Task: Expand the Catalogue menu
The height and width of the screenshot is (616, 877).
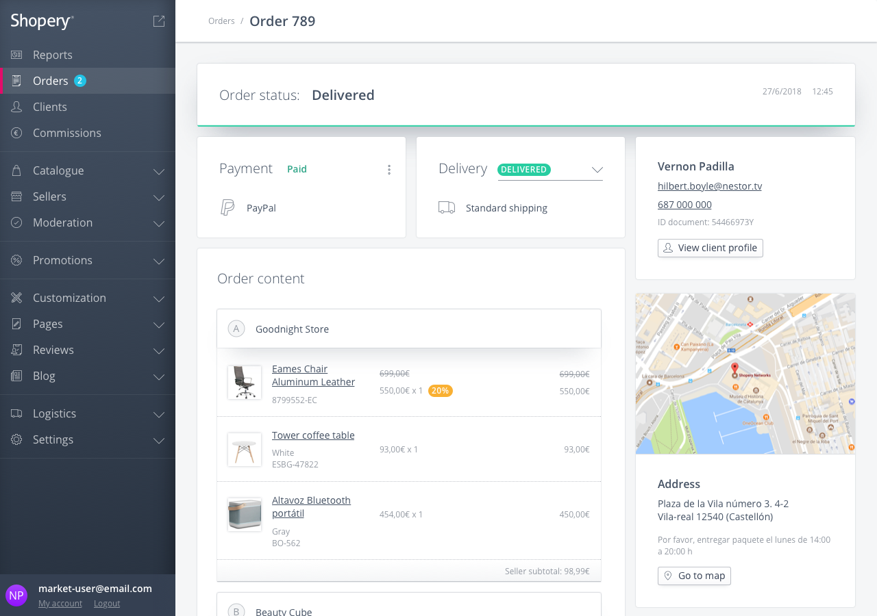Action: [15, 170]
